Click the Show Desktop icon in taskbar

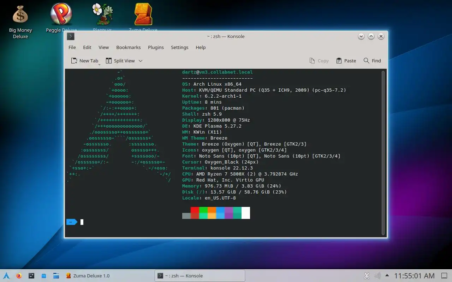point(444,276)
